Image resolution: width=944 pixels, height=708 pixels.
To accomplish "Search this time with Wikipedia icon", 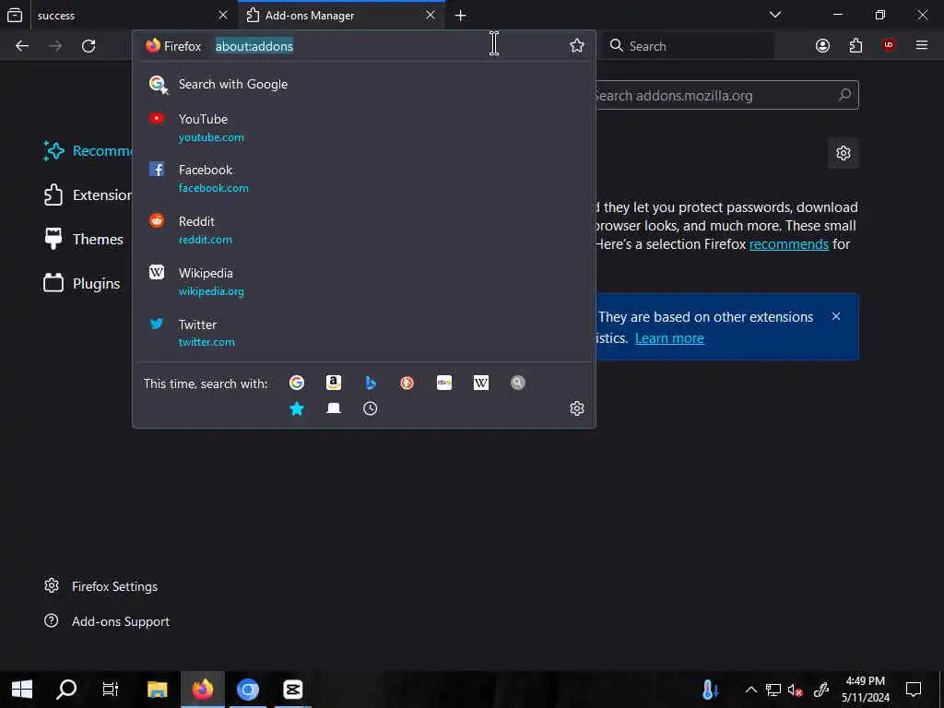I will [x=481, y=383].
